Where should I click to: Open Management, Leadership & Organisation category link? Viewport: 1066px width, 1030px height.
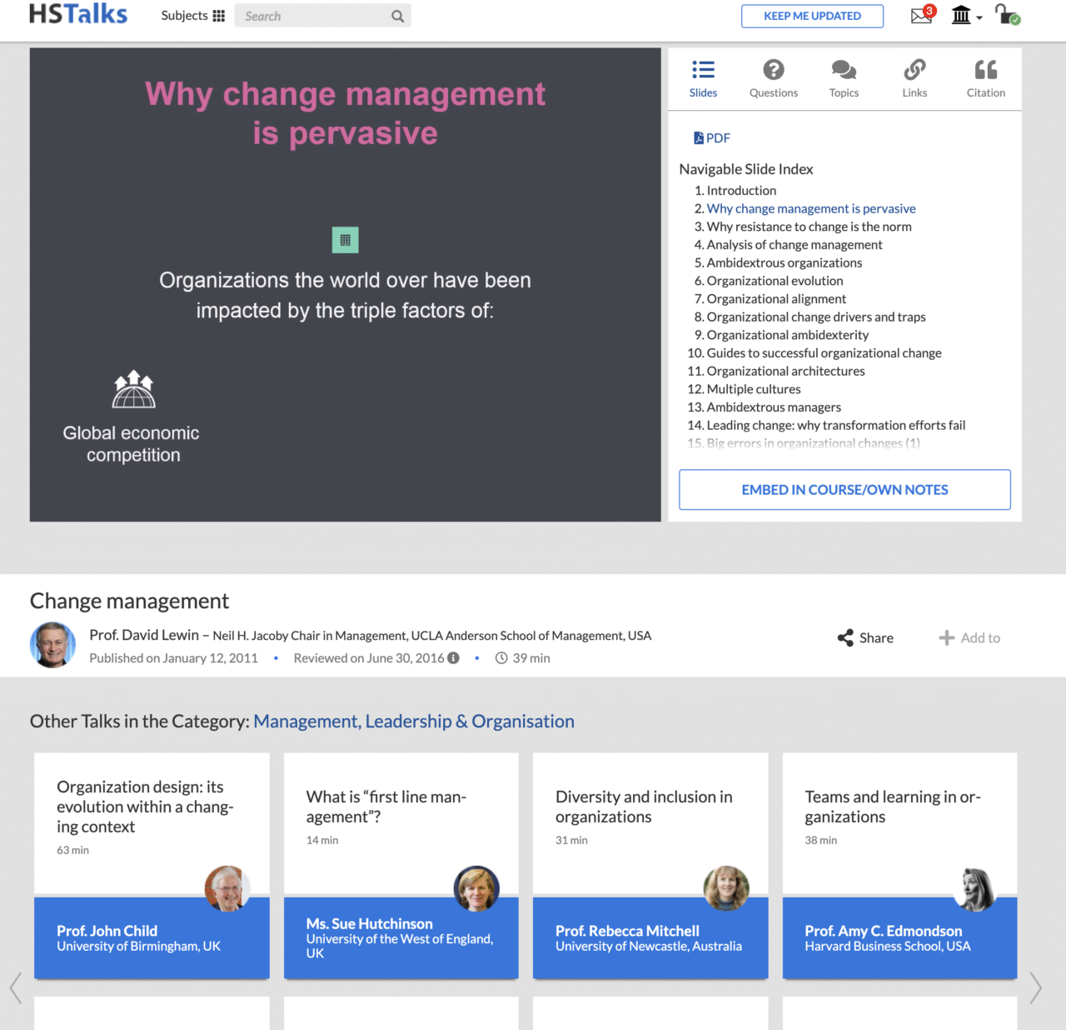[x=414, y=722]
